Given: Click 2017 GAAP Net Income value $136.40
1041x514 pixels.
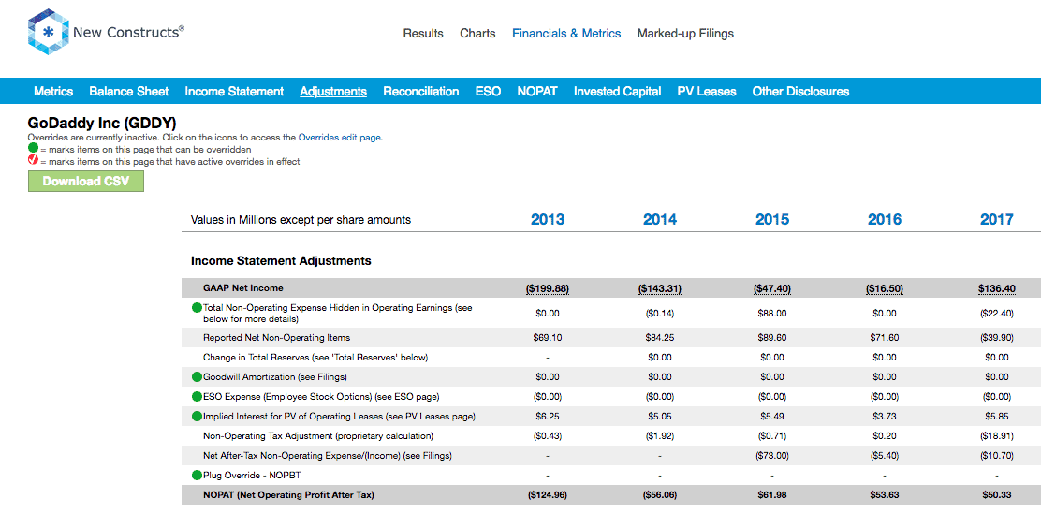Looking at the screenshot, I should click(996, 288).
